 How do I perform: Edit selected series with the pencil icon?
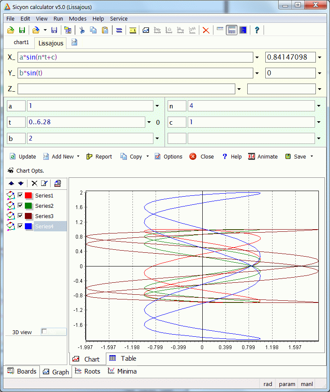(x=44, y=183)
